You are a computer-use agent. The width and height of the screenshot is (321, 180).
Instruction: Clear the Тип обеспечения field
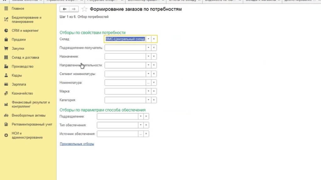[146, 125]
